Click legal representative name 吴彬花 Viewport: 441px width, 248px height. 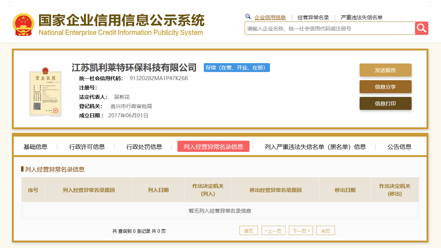coord(122,97)
